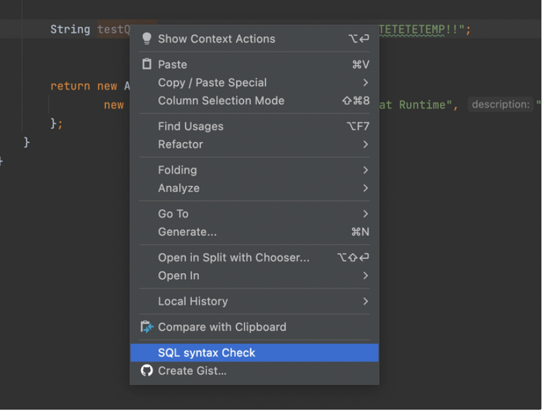Click the "TETETETEMP!!" string literal
The width and height of the screenshot is (544, 411).
point(422,30)
